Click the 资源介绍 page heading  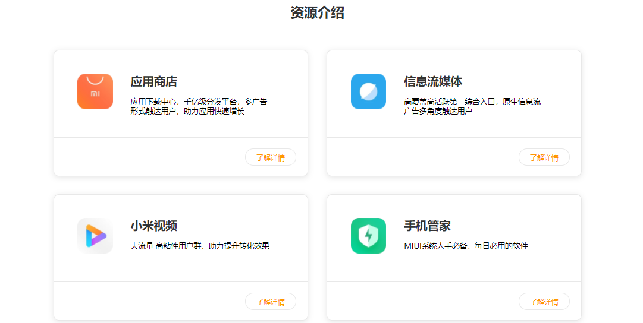point(318,12)
